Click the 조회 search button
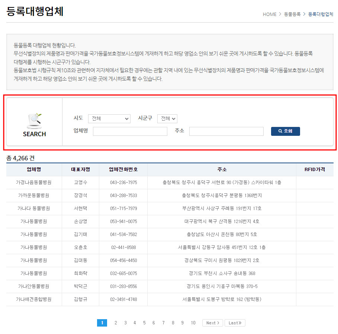The image size is (338, 334). [285, 131]
